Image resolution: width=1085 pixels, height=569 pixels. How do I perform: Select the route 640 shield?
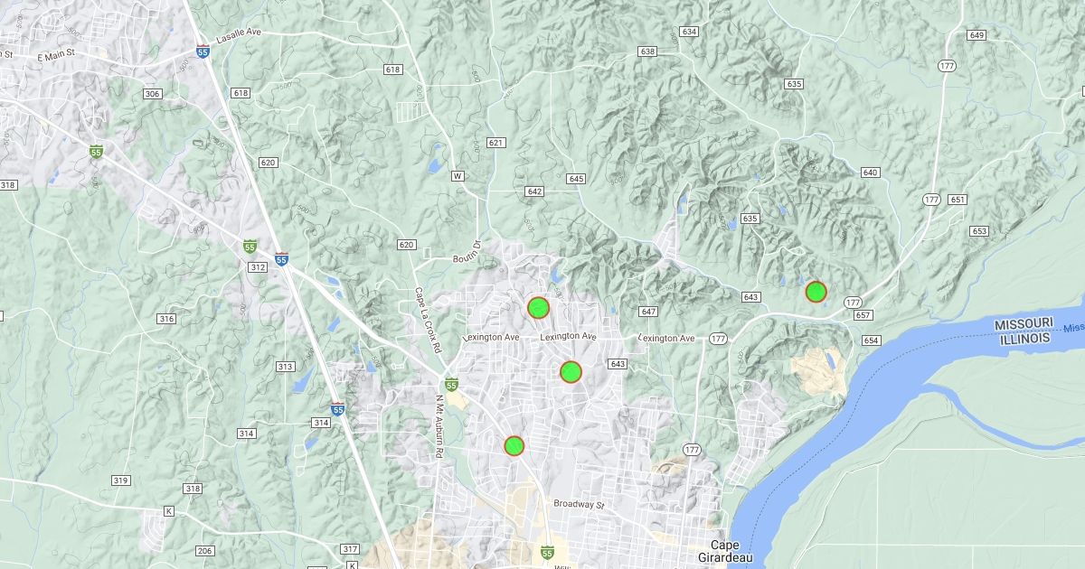tap(870, 173)
